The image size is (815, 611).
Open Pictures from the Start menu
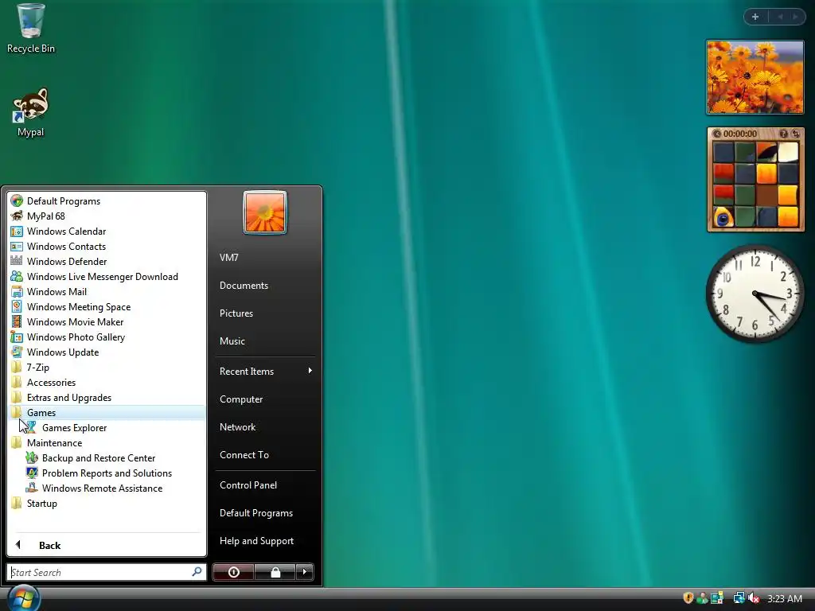pyautogui.click(x=265, y=313)
